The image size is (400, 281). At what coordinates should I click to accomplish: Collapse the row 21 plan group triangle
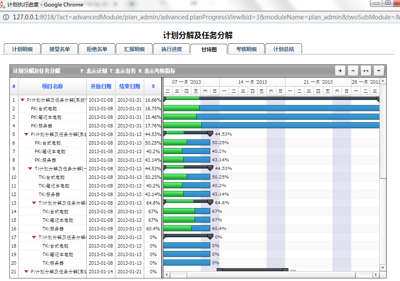click(x=27, y=271)
